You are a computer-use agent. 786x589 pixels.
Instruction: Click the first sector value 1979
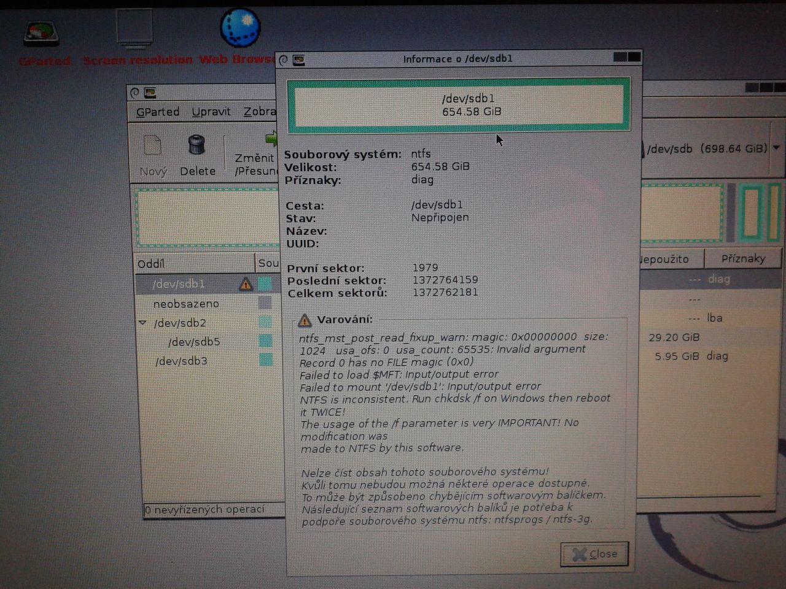pos(425,268)
